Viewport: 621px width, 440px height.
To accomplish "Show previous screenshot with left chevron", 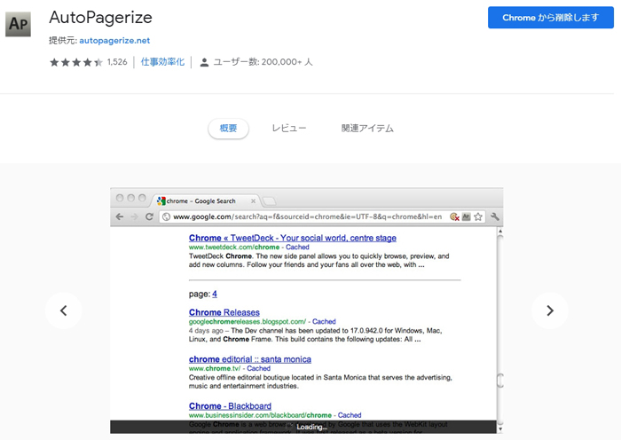I will [63, 310].
